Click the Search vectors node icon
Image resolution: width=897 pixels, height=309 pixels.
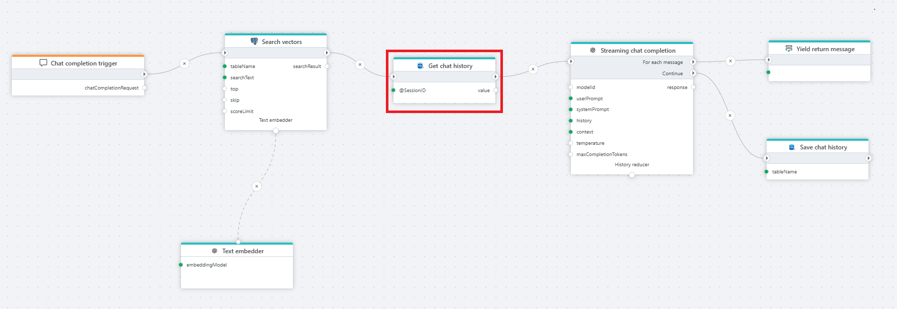[x=254, y=41]
